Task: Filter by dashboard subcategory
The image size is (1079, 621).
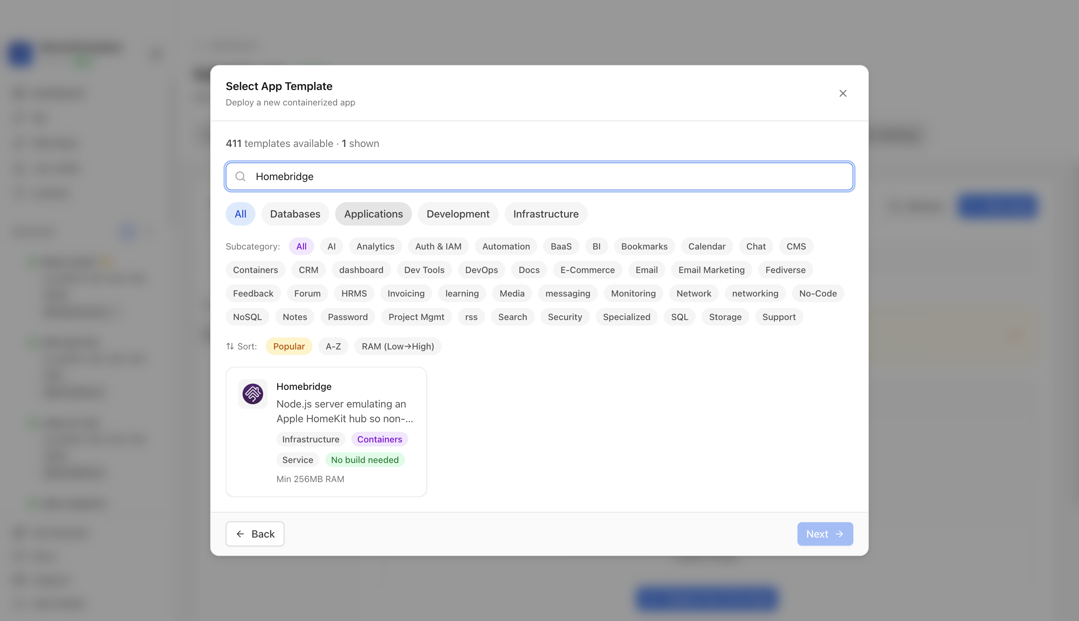Action: point(361,270)
